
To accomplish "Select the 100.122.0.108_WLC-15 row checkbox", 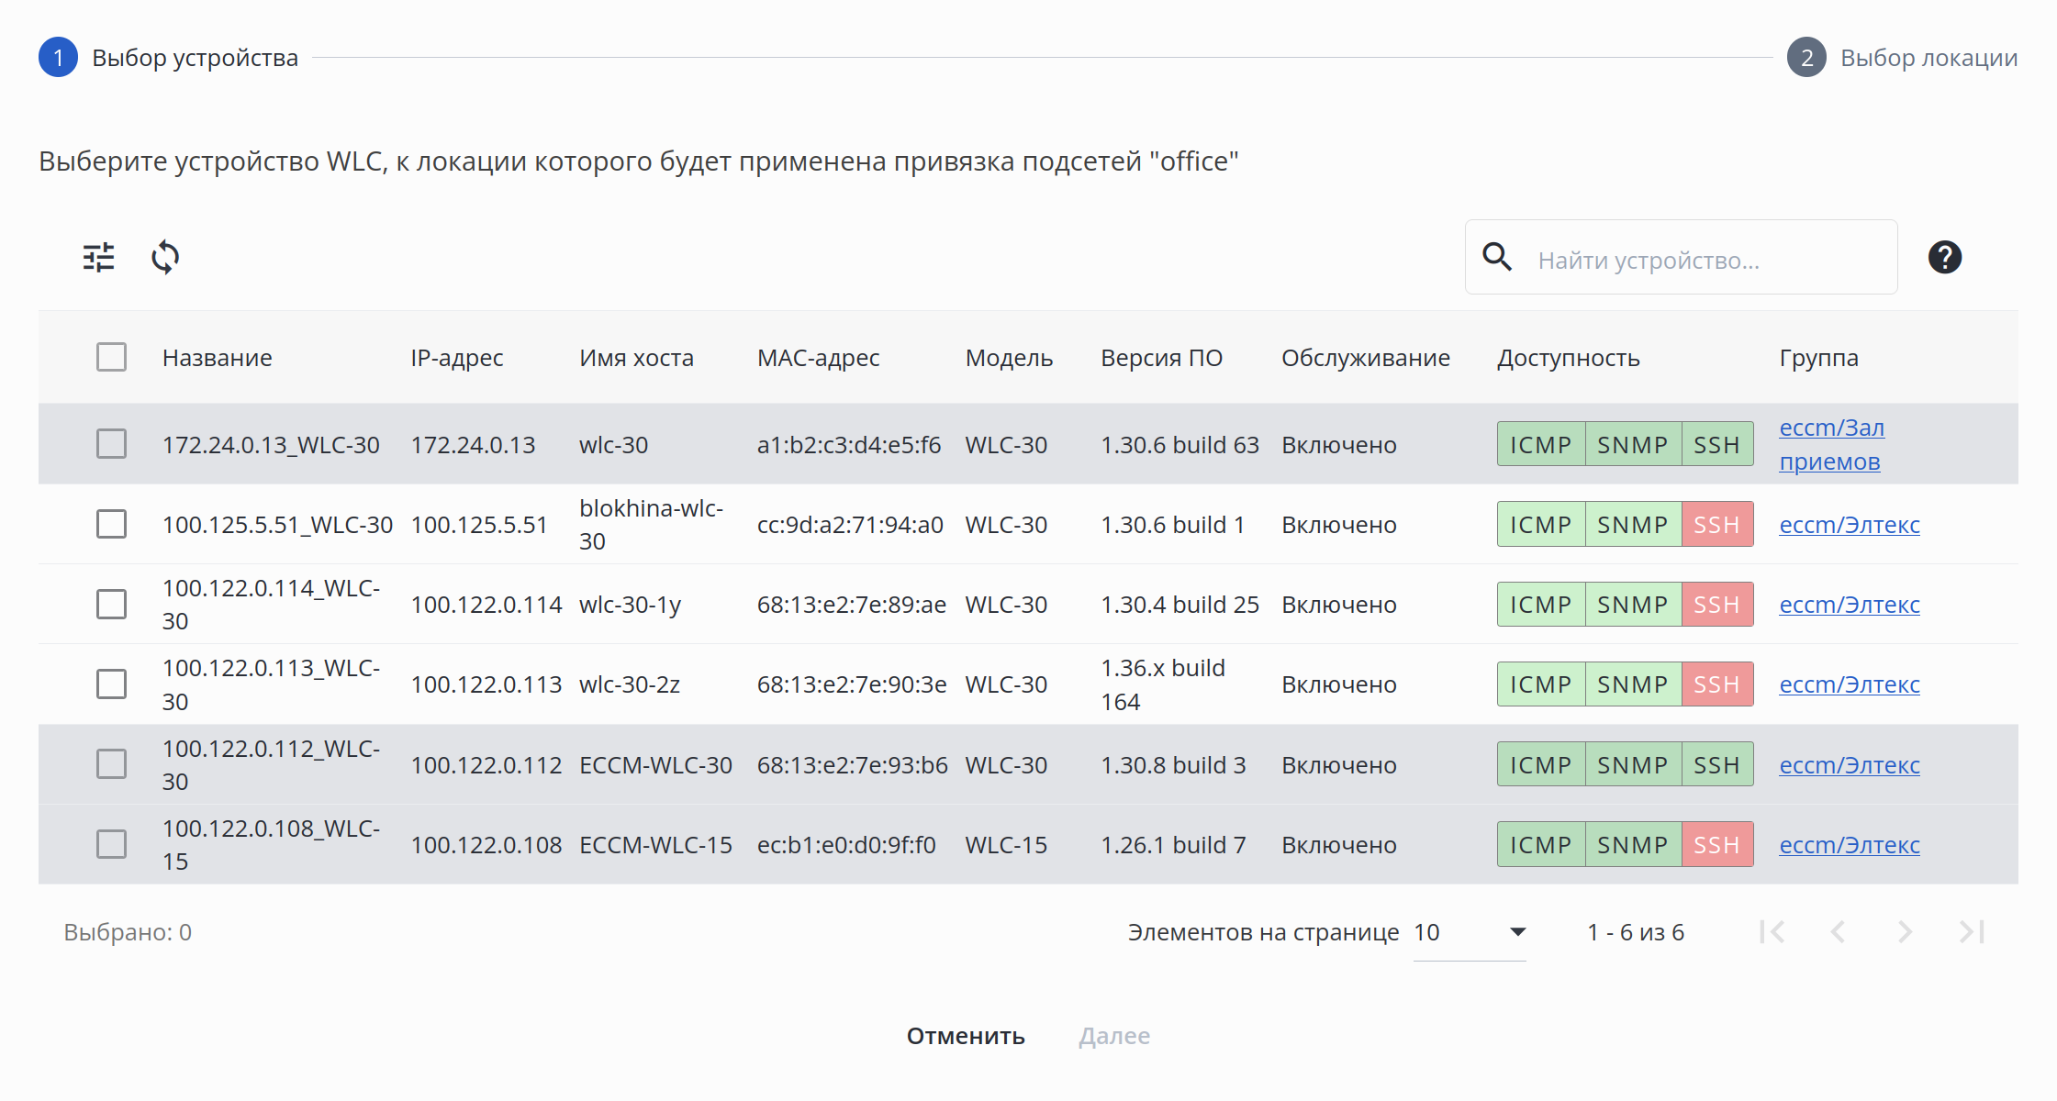I will click(x=112, y=844).
